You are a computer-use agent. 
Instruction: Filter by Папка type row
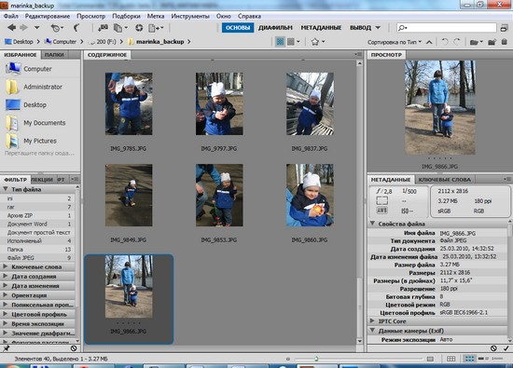[38, 250]
